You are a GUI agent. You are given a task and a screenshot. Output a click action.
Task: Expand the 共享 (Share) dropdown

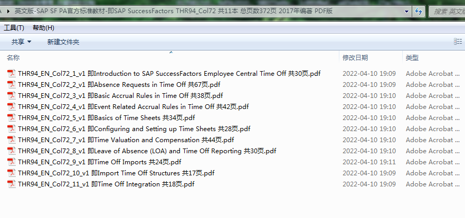(x=21, y=42)
